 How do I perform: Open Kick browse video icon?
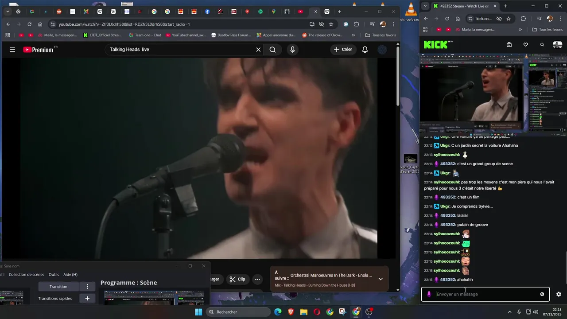tap(509, 45)
